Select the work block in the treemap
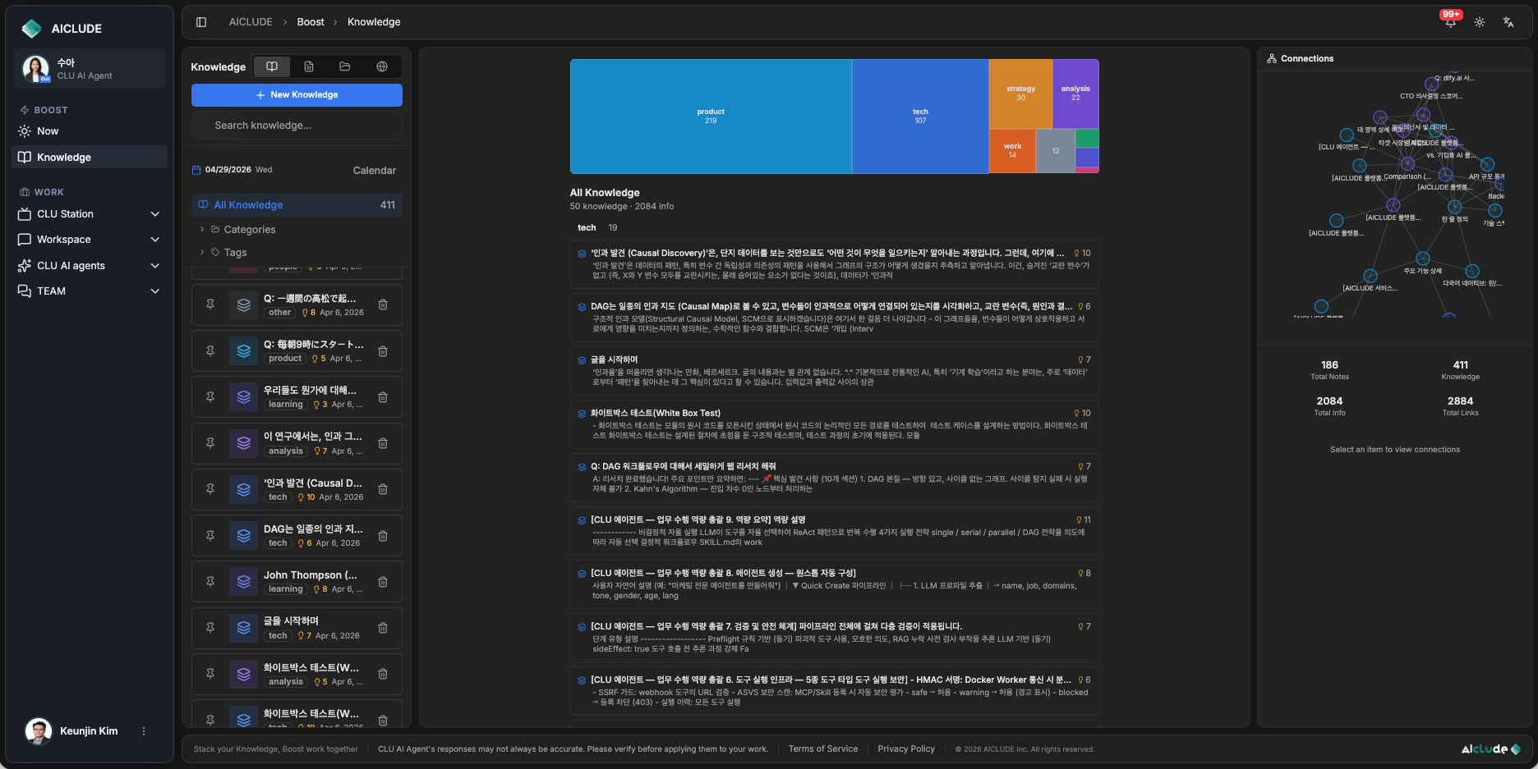 coord(1012,151)
